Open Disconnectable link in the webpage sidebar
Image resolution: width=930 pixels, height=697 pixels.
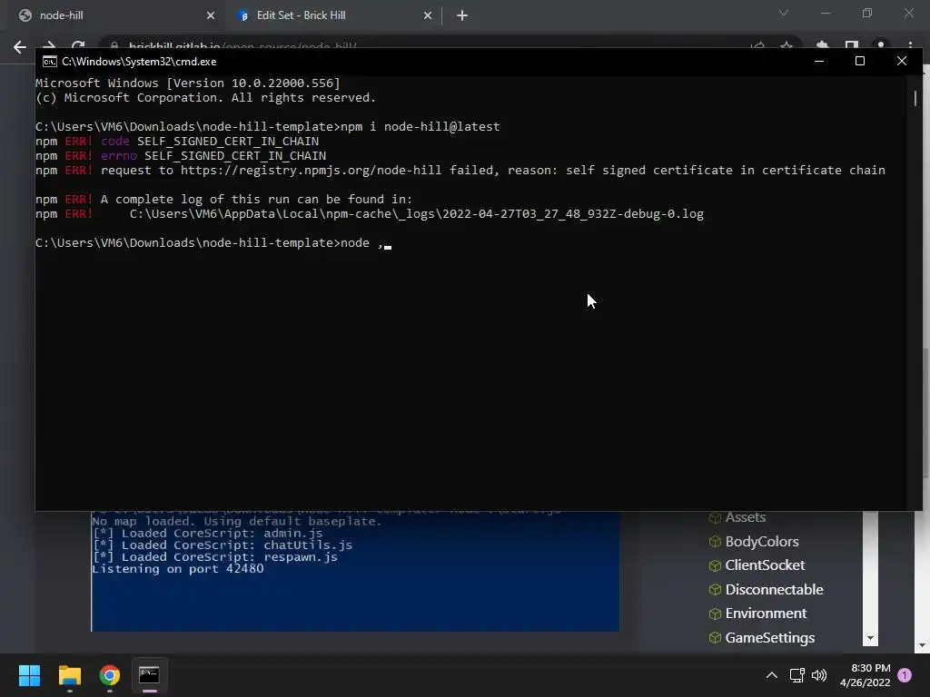774,590
